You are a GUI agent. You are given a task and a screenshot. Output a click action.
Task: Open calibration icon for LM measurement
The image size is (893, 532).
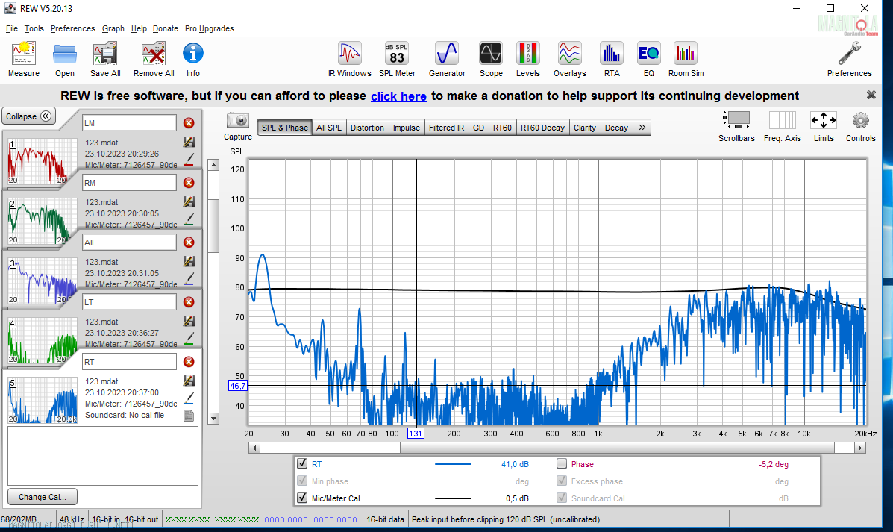coord(189,142)
